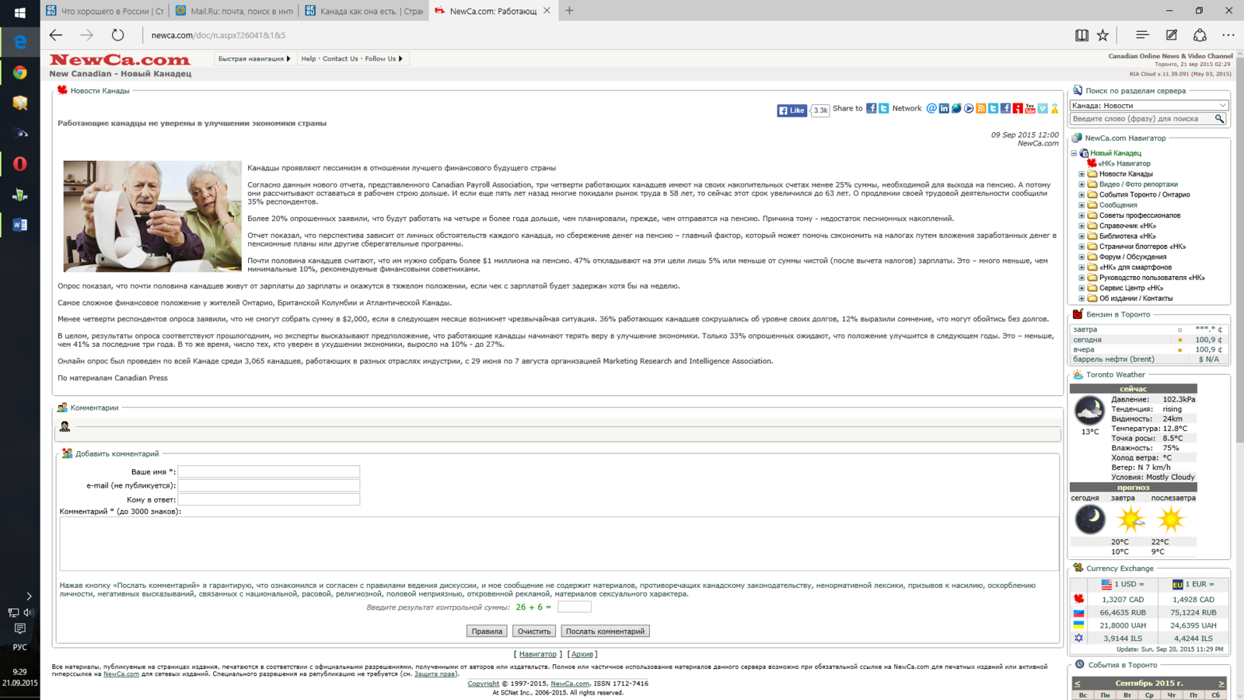Open Opera from the taskbar
1244x700 pixels.
coord(20,163)
